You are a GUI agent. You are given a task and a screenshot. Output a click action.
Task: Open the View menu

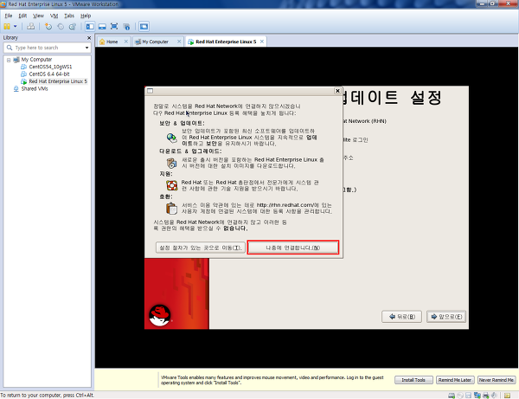[x=38, y=16]
